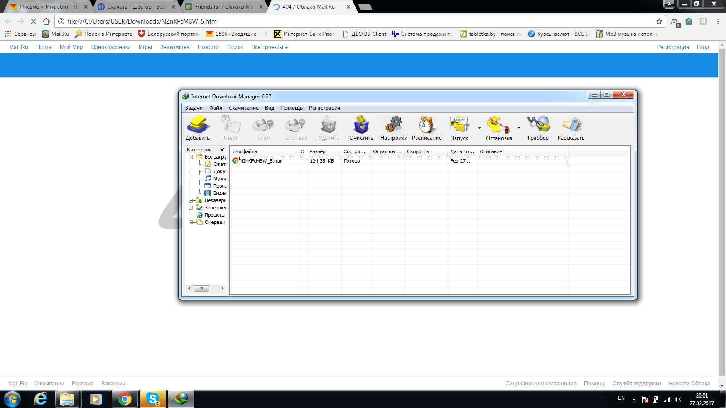Select the Видео category
Screen dimensions: 726x408
coord(216,193)
